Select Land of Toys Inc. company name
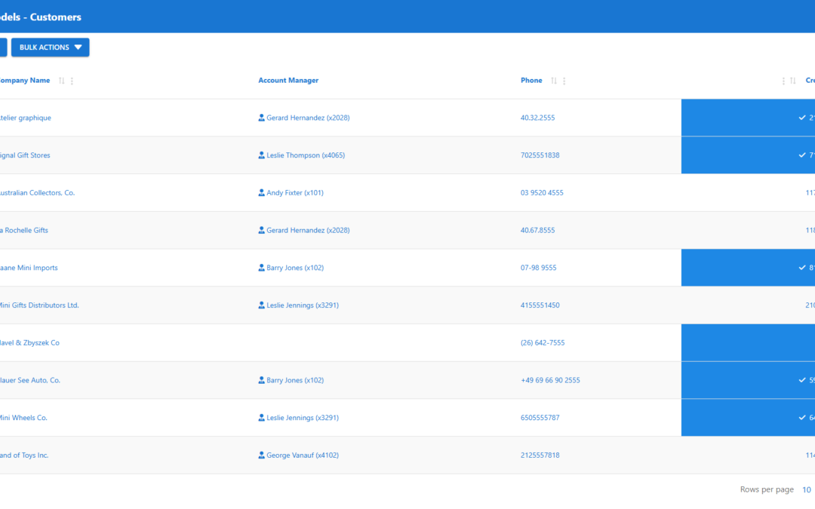The image size is (815, 509). 24,455
